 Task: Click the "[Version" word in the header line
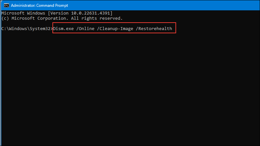click(58, 13)
